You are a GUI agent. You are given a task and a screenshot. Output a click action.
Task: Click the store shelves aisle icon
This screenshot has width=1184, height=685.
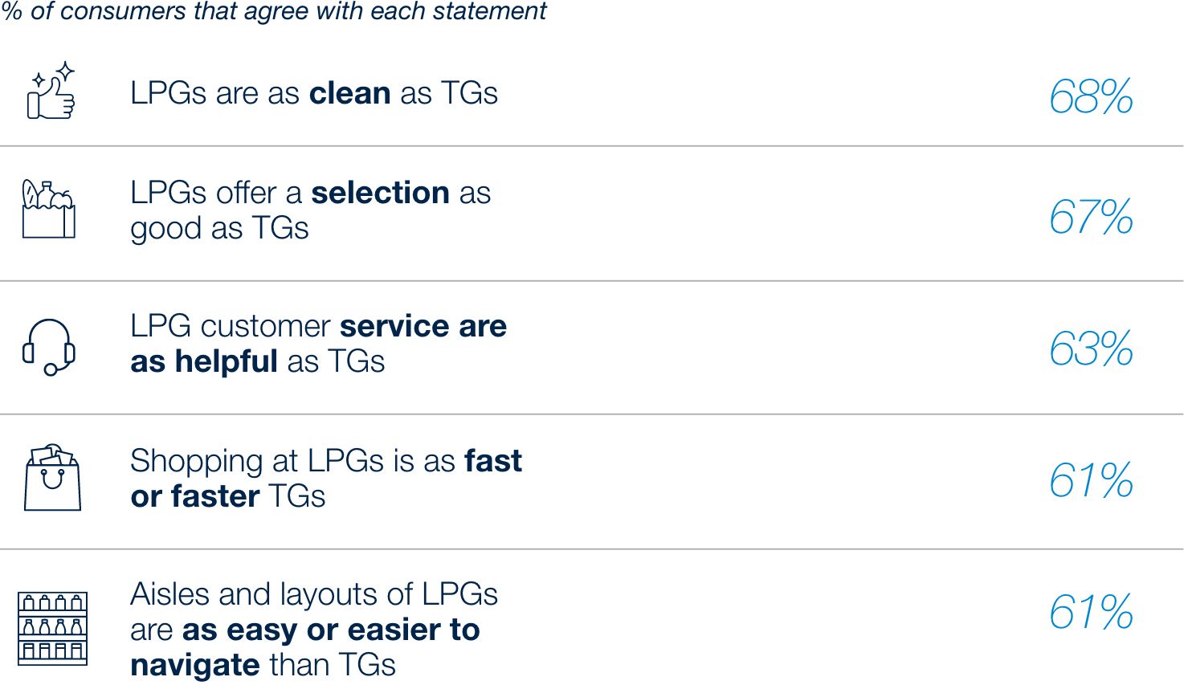tap(52, 628)
